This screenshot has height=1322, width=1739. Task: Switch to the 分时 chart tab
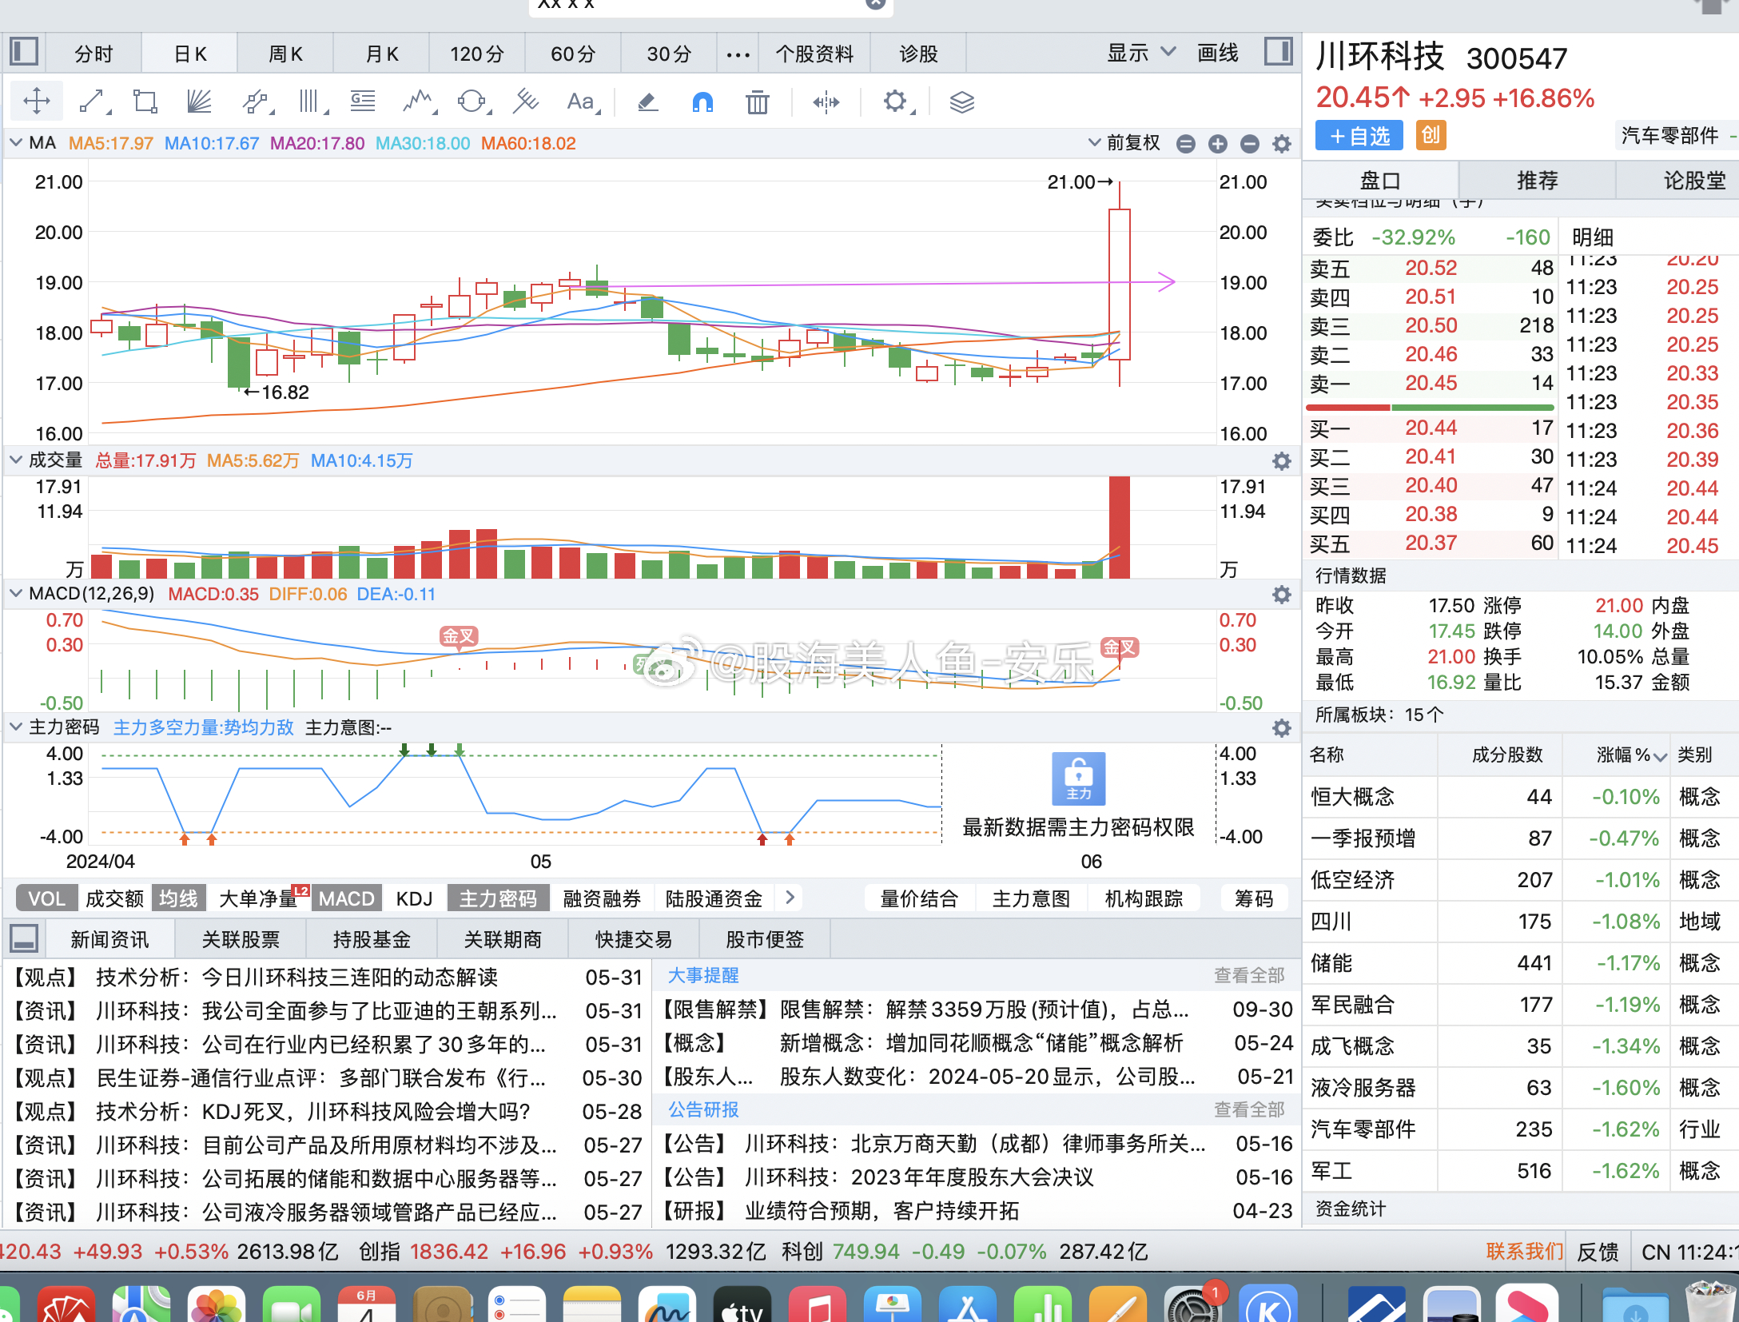coord(94,54)
